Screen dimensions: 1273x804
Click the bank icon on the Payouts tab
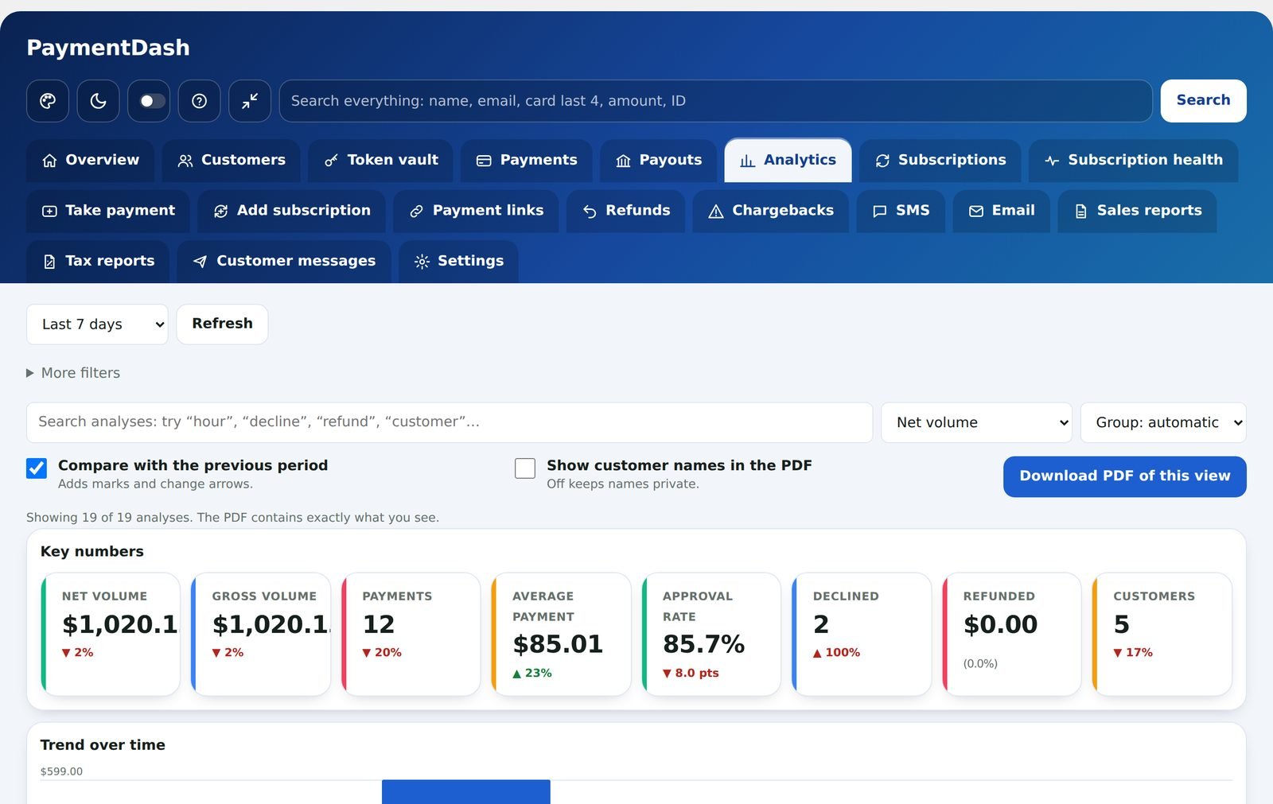pos(623,161)
